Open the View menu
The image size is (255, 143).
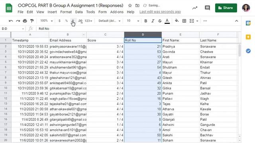[x=40, y=12]
